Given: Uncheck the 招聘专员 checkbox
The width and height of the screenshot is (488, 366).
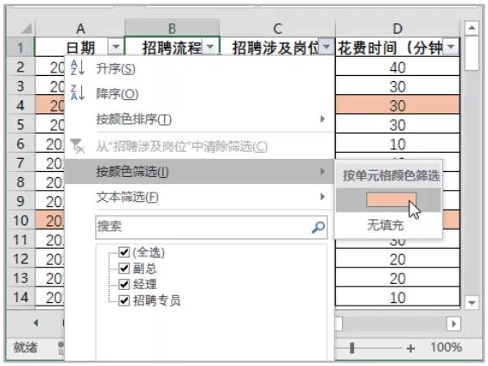Looking at the screenshot, I should tap(124, 300).
